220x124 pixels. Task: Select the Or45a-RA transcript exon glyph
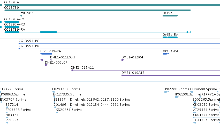pos(170,37)
